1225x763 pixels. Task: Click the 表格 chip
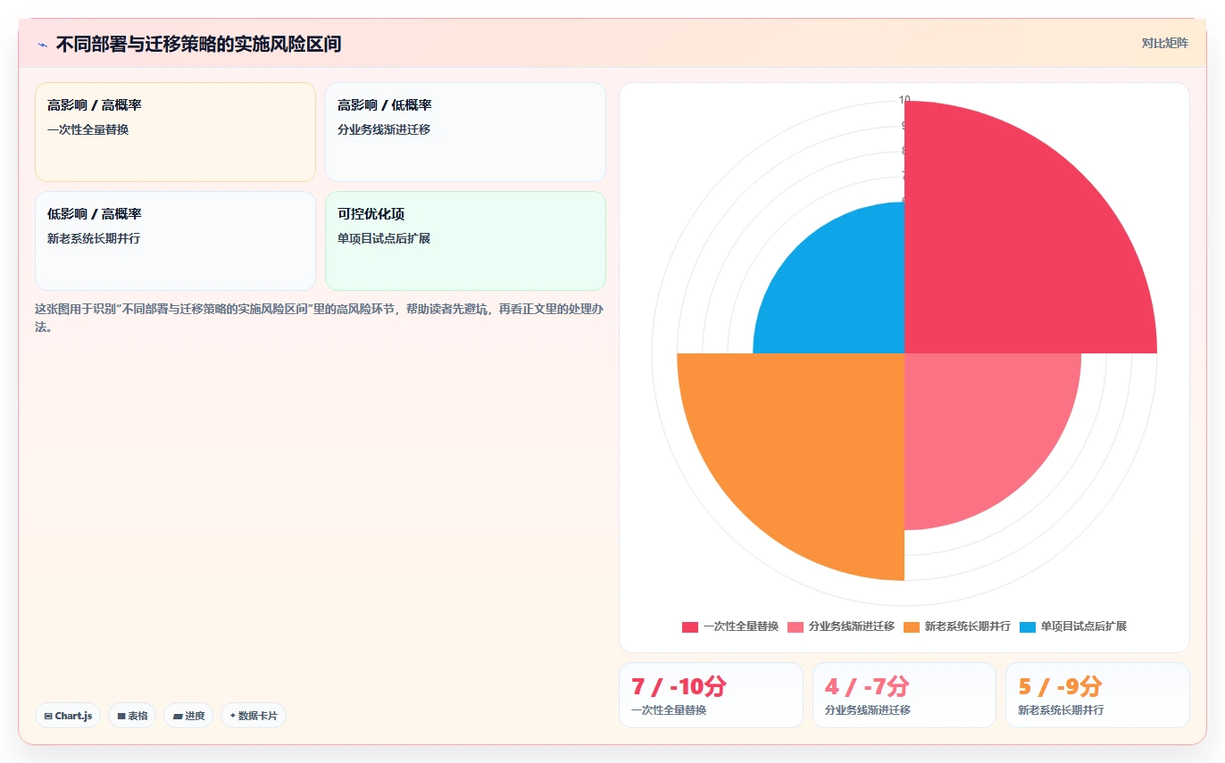pyautogui.click(x=132, y=716)
